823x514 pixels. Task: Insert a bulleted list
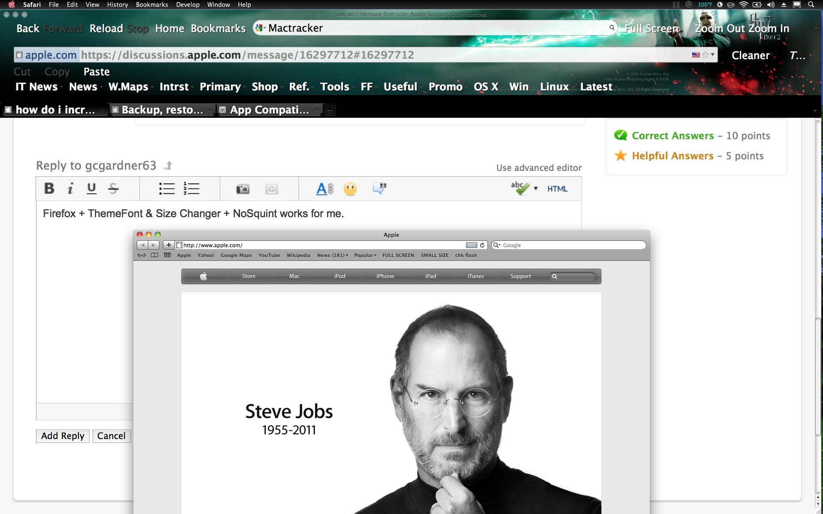click(167, 188)
